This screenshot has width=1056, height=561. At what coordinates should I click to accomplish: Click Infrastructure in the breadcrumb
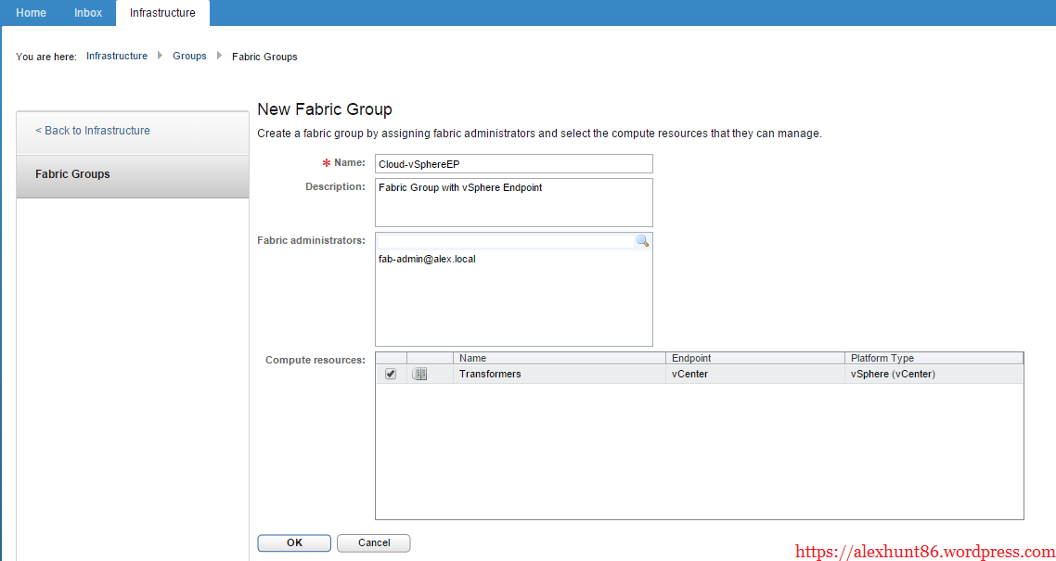point(117,57)
